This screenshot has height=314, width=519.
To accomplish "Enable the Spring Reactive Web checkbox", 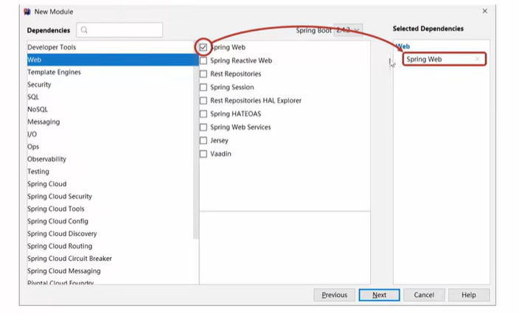I will [203, 60].
